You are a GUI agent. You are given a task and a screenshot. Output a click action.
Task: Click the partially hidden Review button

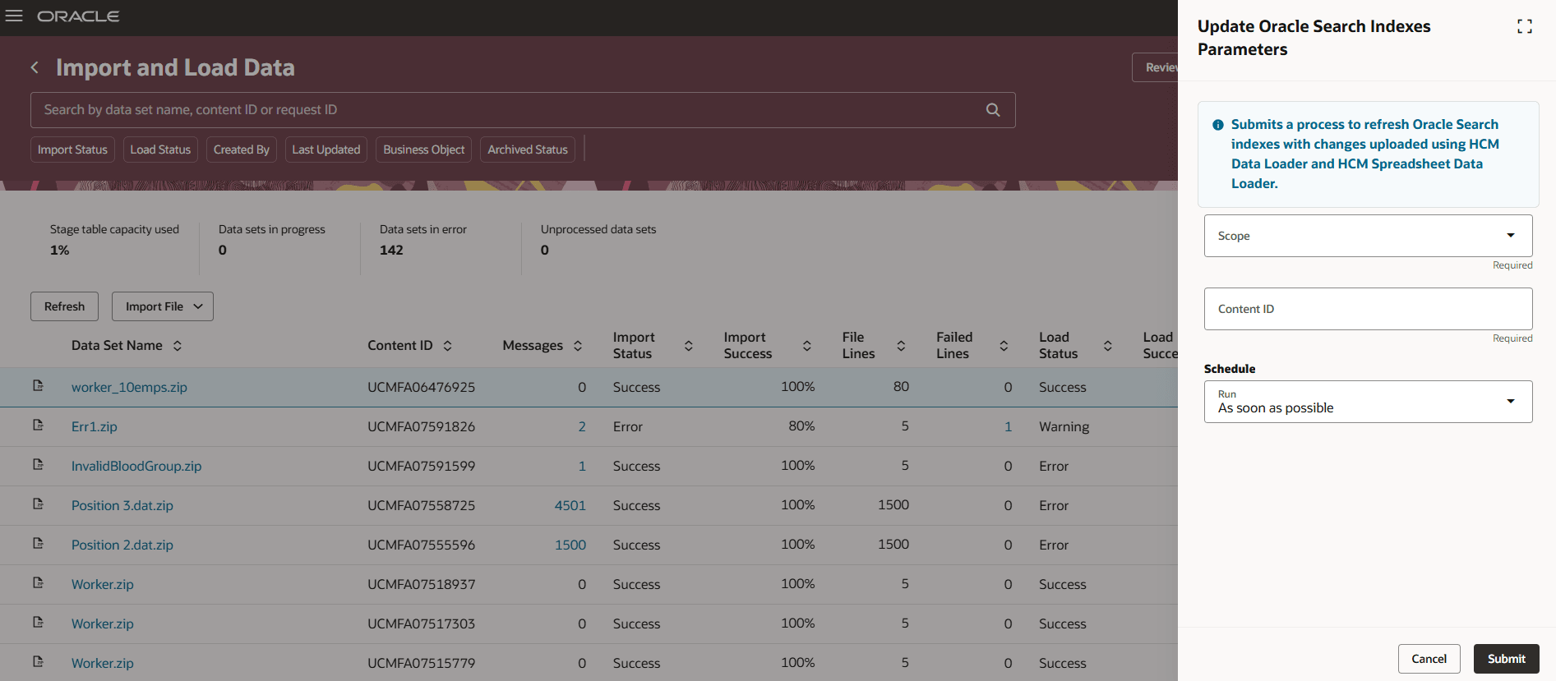(x=1155, y=67)
